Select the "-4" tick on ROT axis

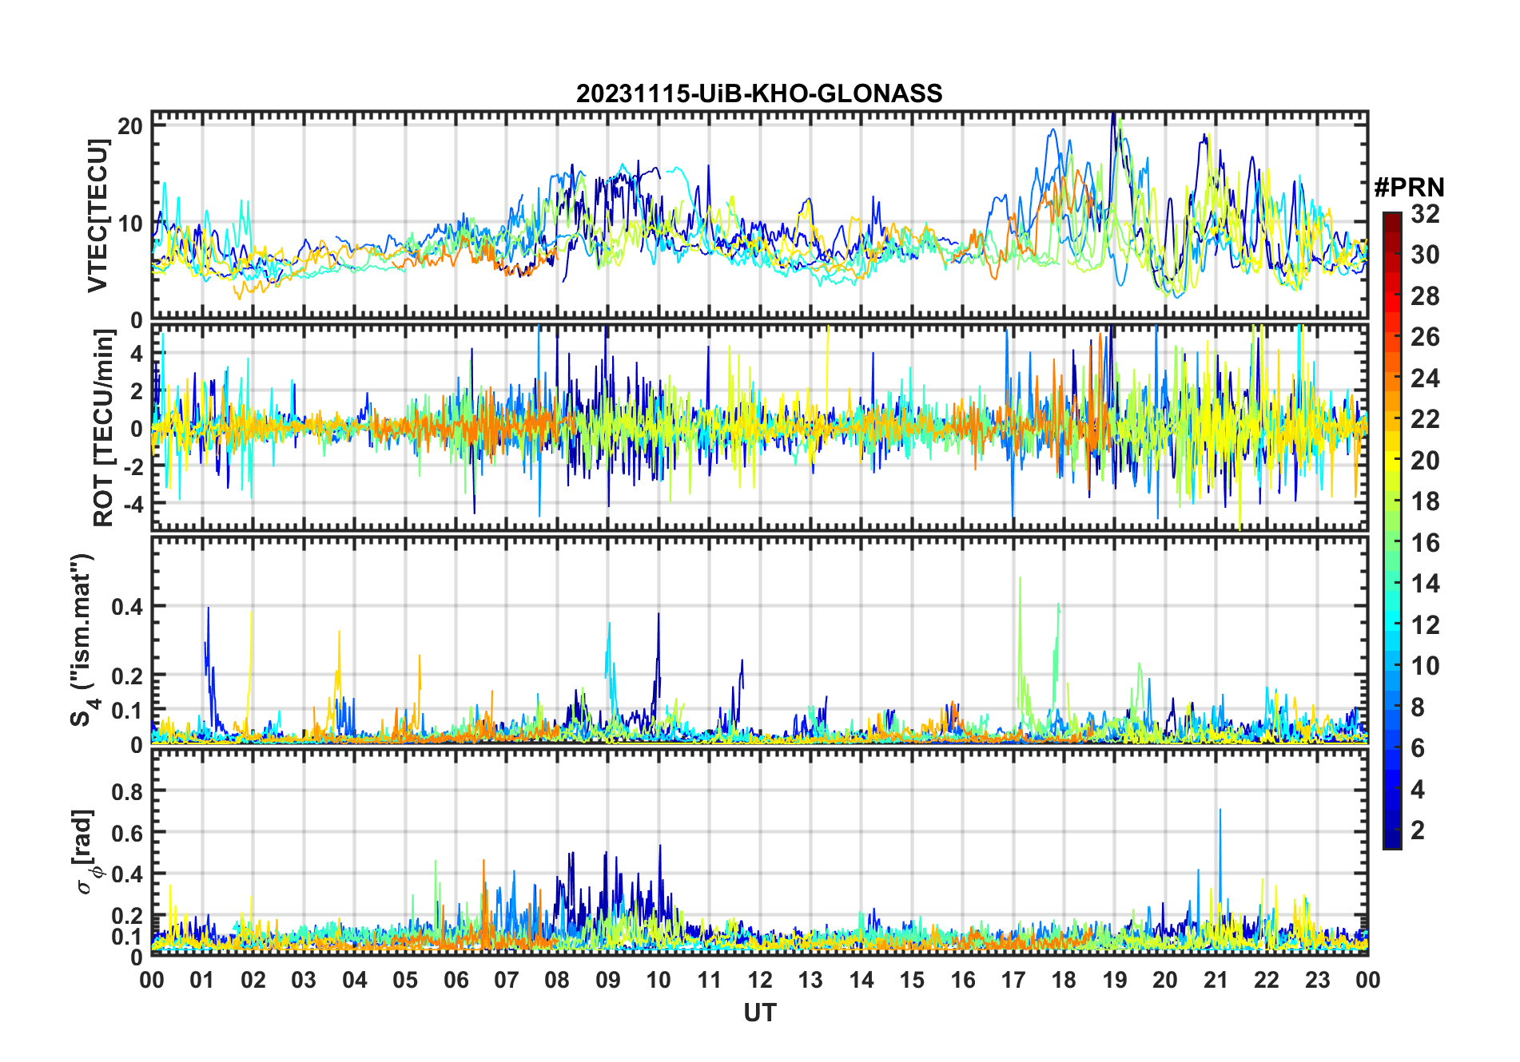[x=132, y=504]
